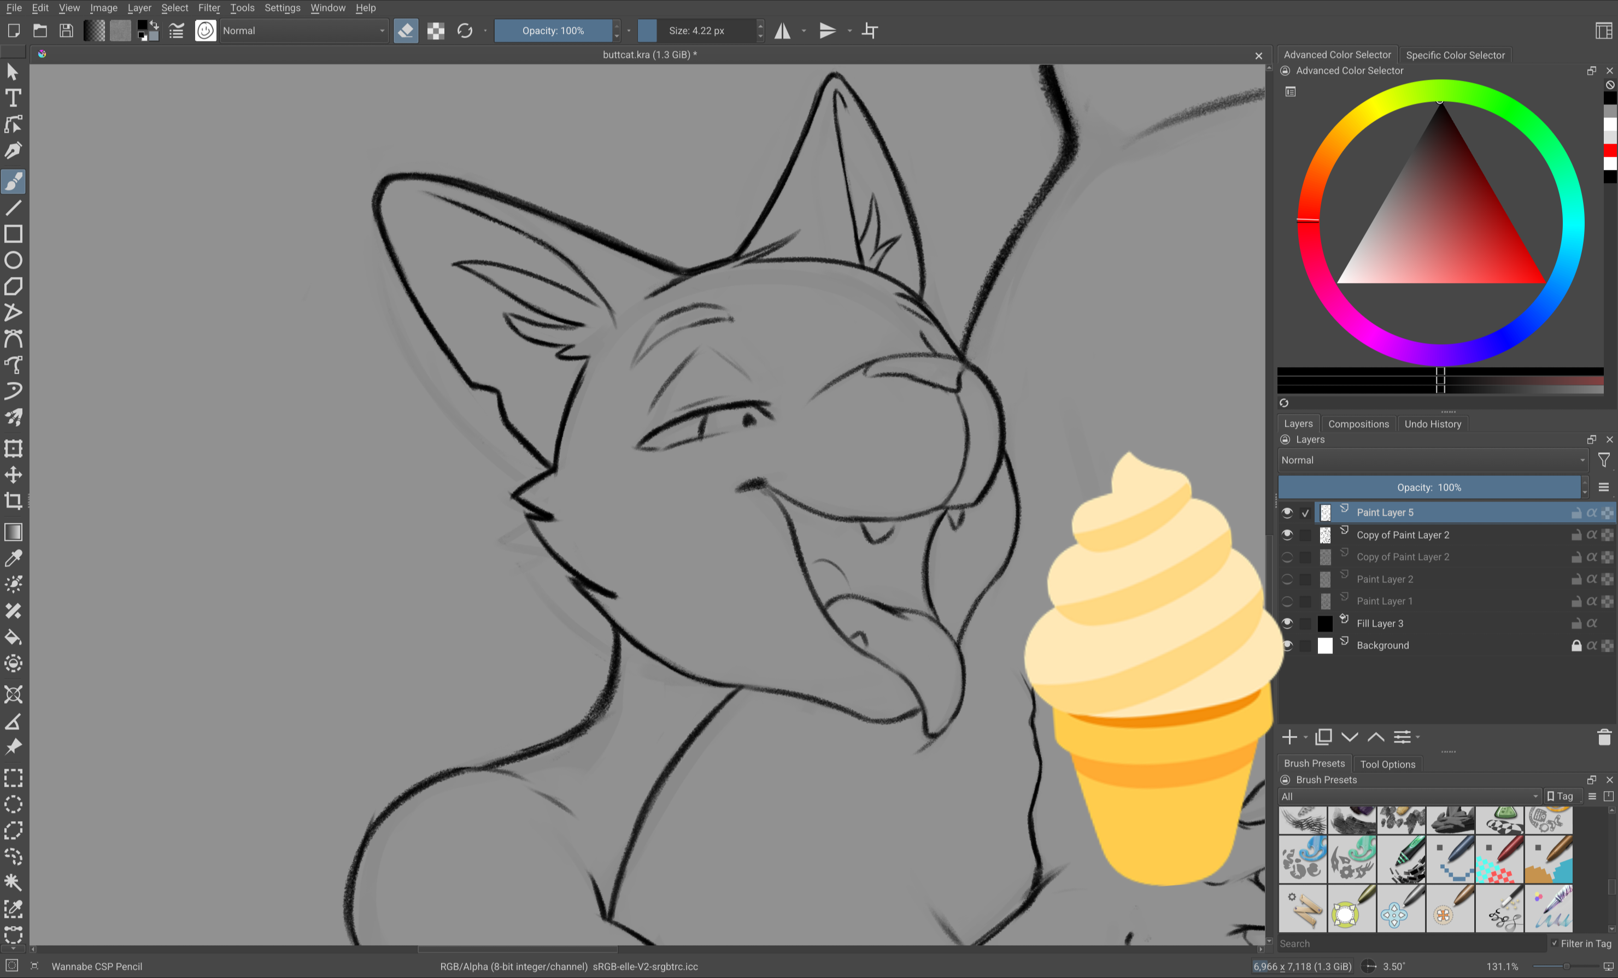
Task: Show Paint Layer 1 visibility
Action: pyautogui.click(x=1287, y=601)
